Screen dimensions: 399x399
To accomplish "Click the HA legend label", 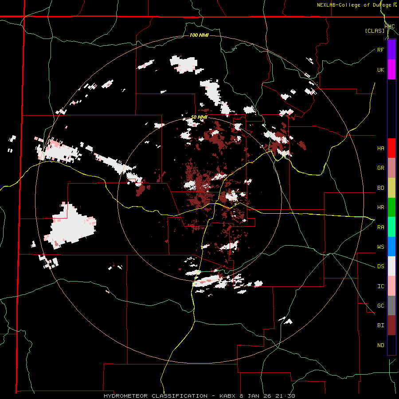I will coord(380,149).
